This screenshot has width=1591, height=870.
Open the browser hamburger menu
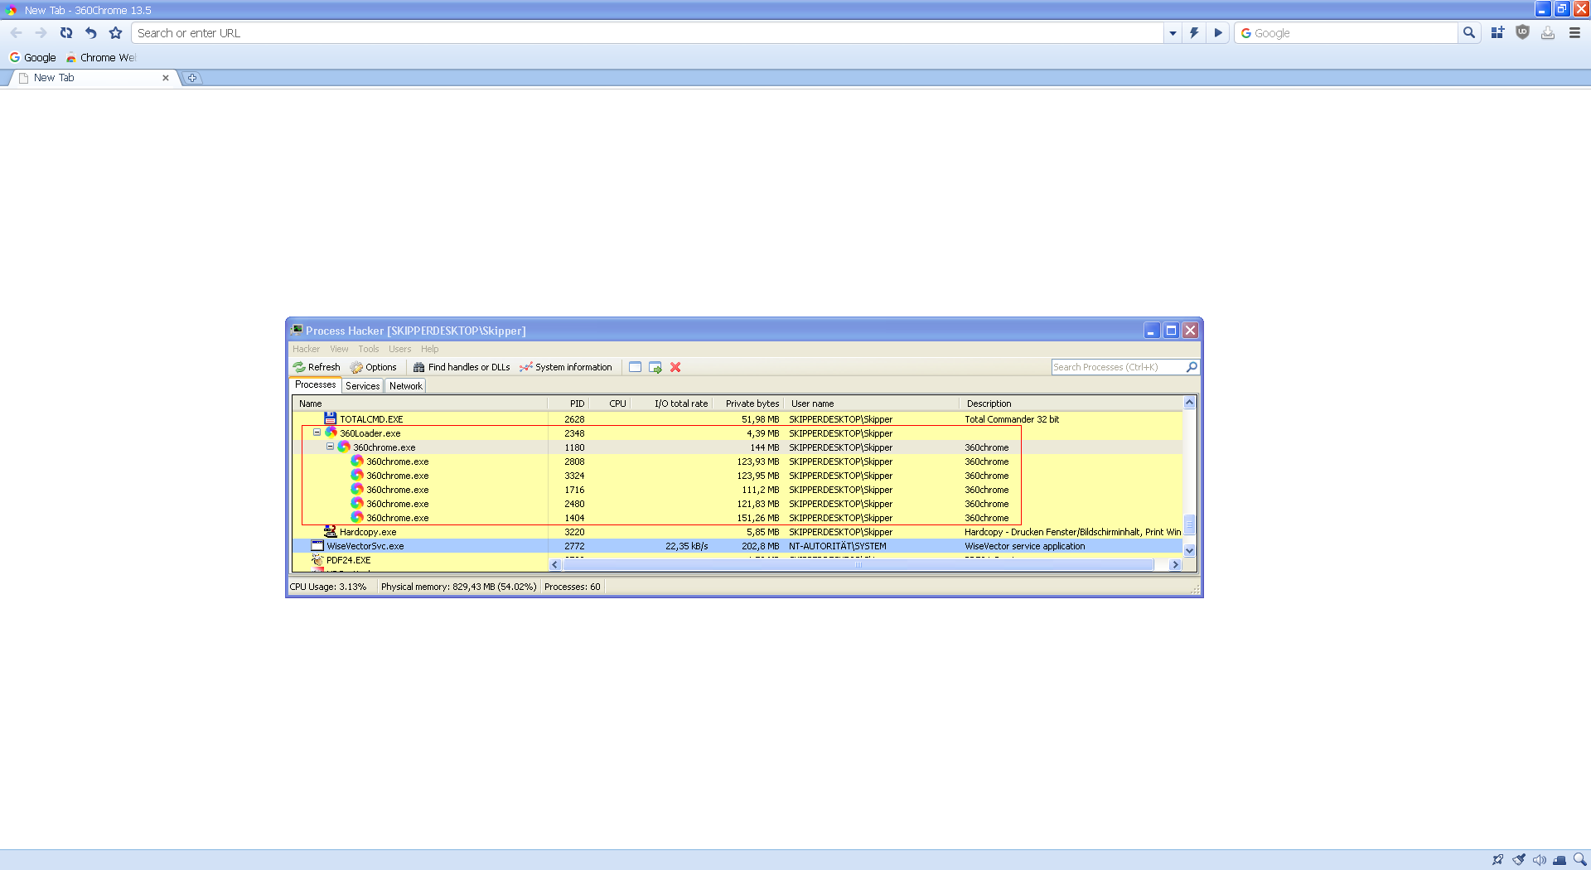coord(1574,33)
